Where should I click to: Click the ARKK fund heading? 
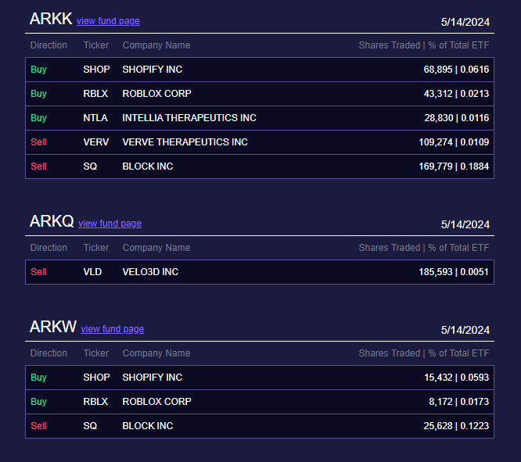point(51,19)
